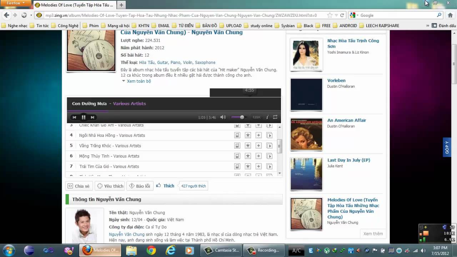Download the track Mộng Thủy Tinh
This screenshot has height=257, width=457.
(248, 156)
